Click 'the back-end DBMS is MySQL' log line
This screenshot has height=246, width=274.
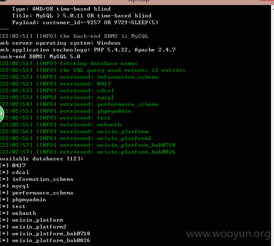(x=74, y=36)
